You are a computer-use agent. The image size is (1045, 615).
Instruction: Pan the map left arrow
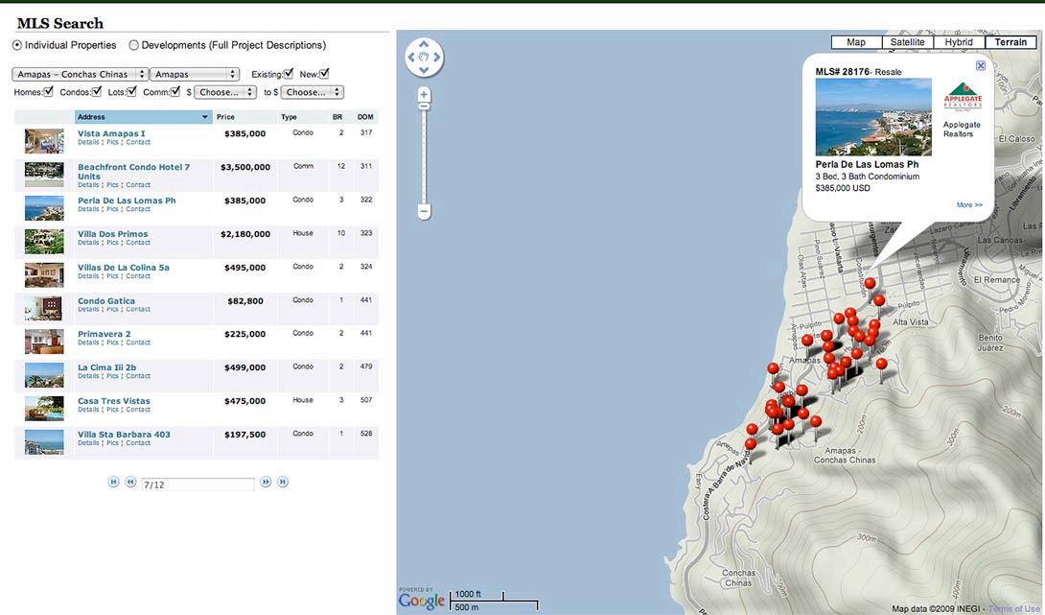point(411,58)
